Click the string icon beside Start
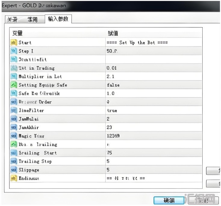This screenshot has height=206, width=221. (14, 43)
